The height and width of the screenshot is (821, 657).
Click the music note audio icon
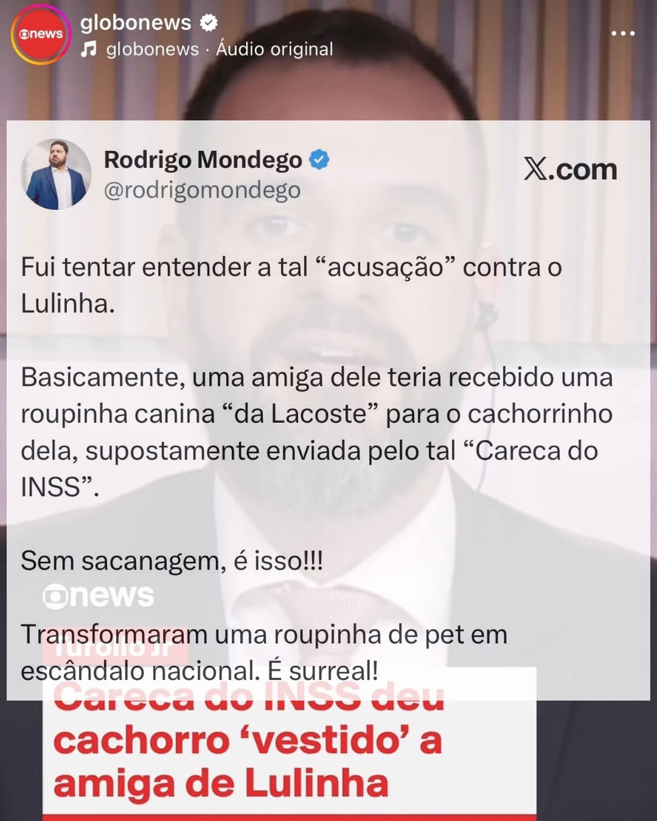tap(89, 49)
